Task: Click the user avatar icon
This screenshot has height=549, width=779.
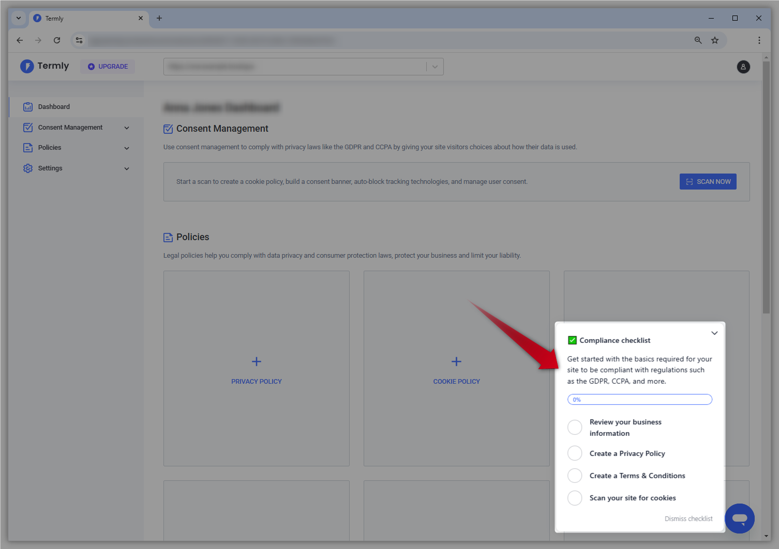Action: click(x=743, y=67)
